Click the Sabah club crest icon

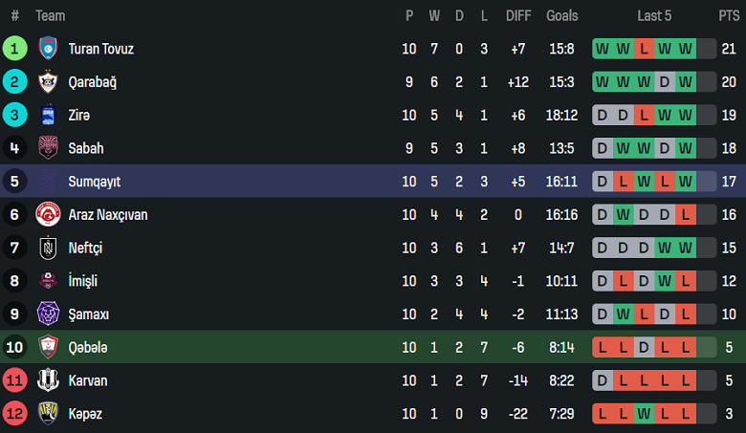coord(48,148)
